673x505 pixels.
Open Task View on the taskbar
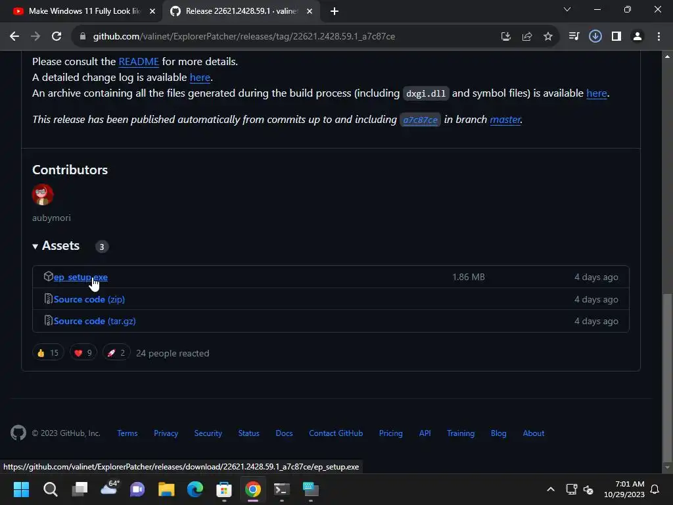pyautogui.click(x=80, y=489)
